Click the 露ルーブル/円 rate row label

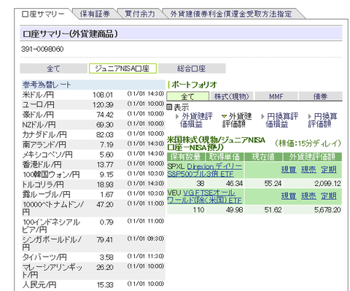[x=47, y=194]
